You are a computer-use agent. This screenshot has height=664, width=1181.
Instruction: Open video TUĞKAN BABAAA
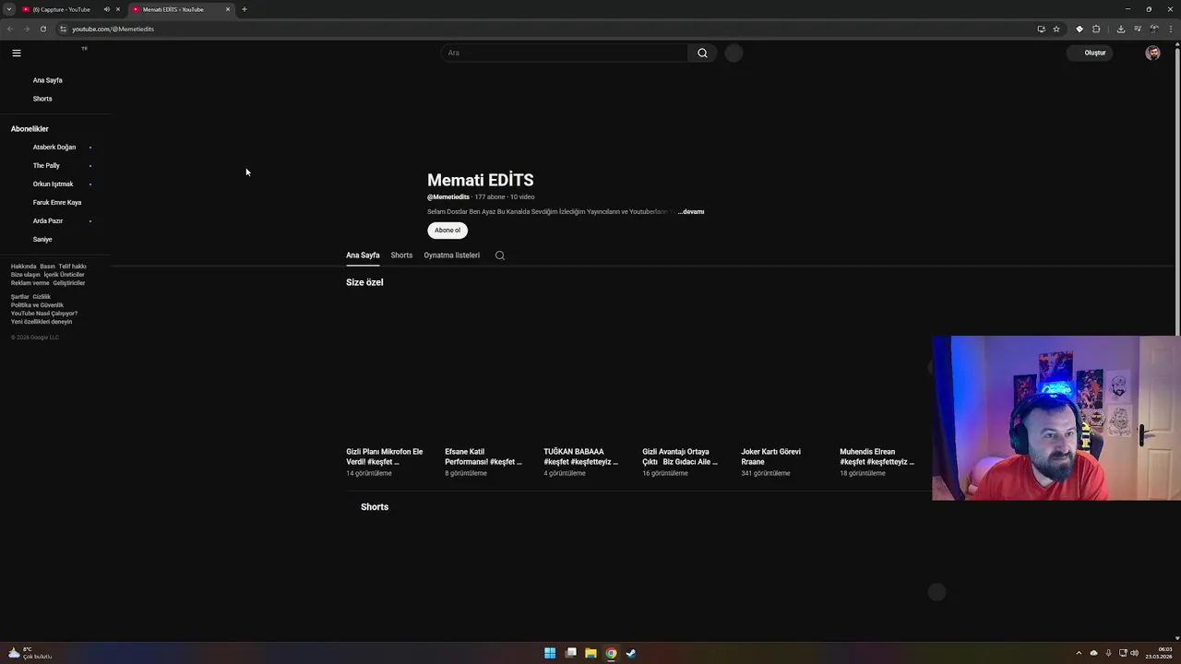(581, 456)
